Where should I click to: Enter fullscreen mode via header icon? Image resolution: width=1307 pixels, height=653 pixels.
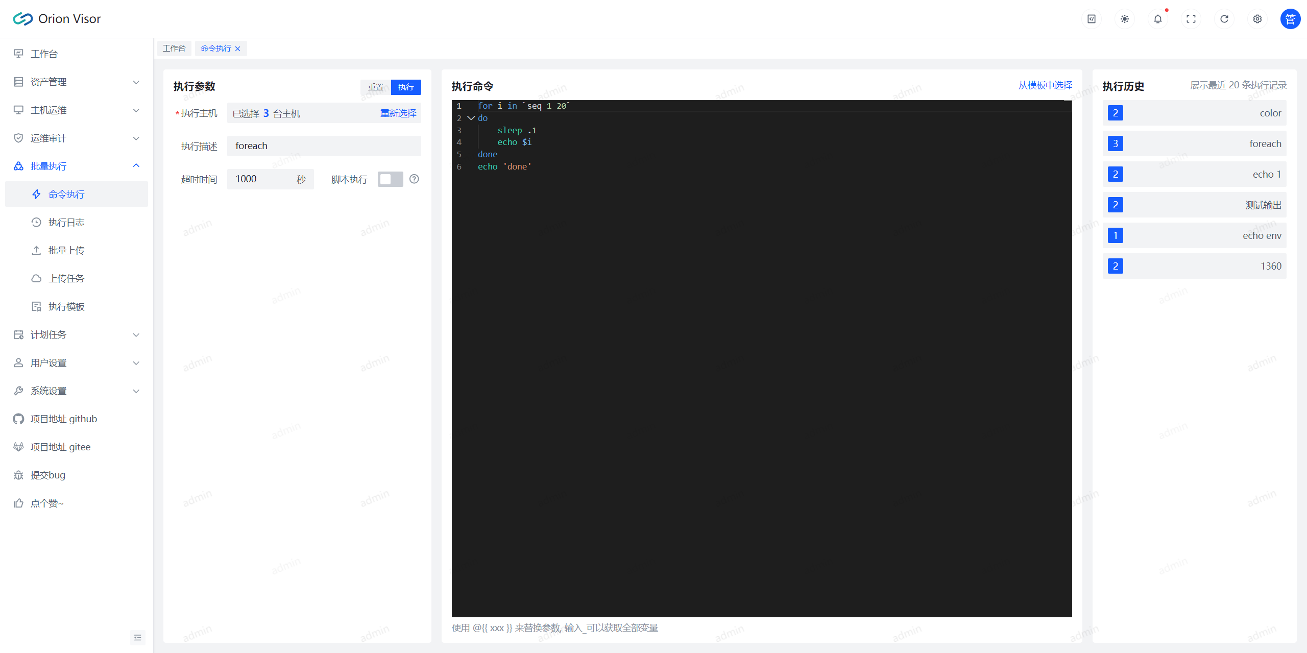1191,19
